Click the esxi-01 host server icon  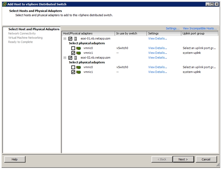tap(75, 39)
